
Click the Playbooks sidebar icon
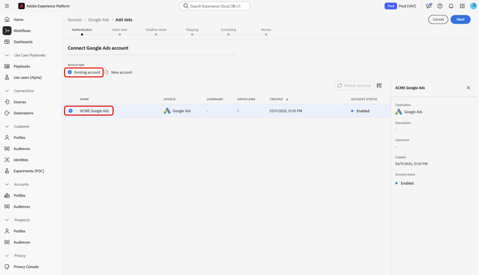7,66
